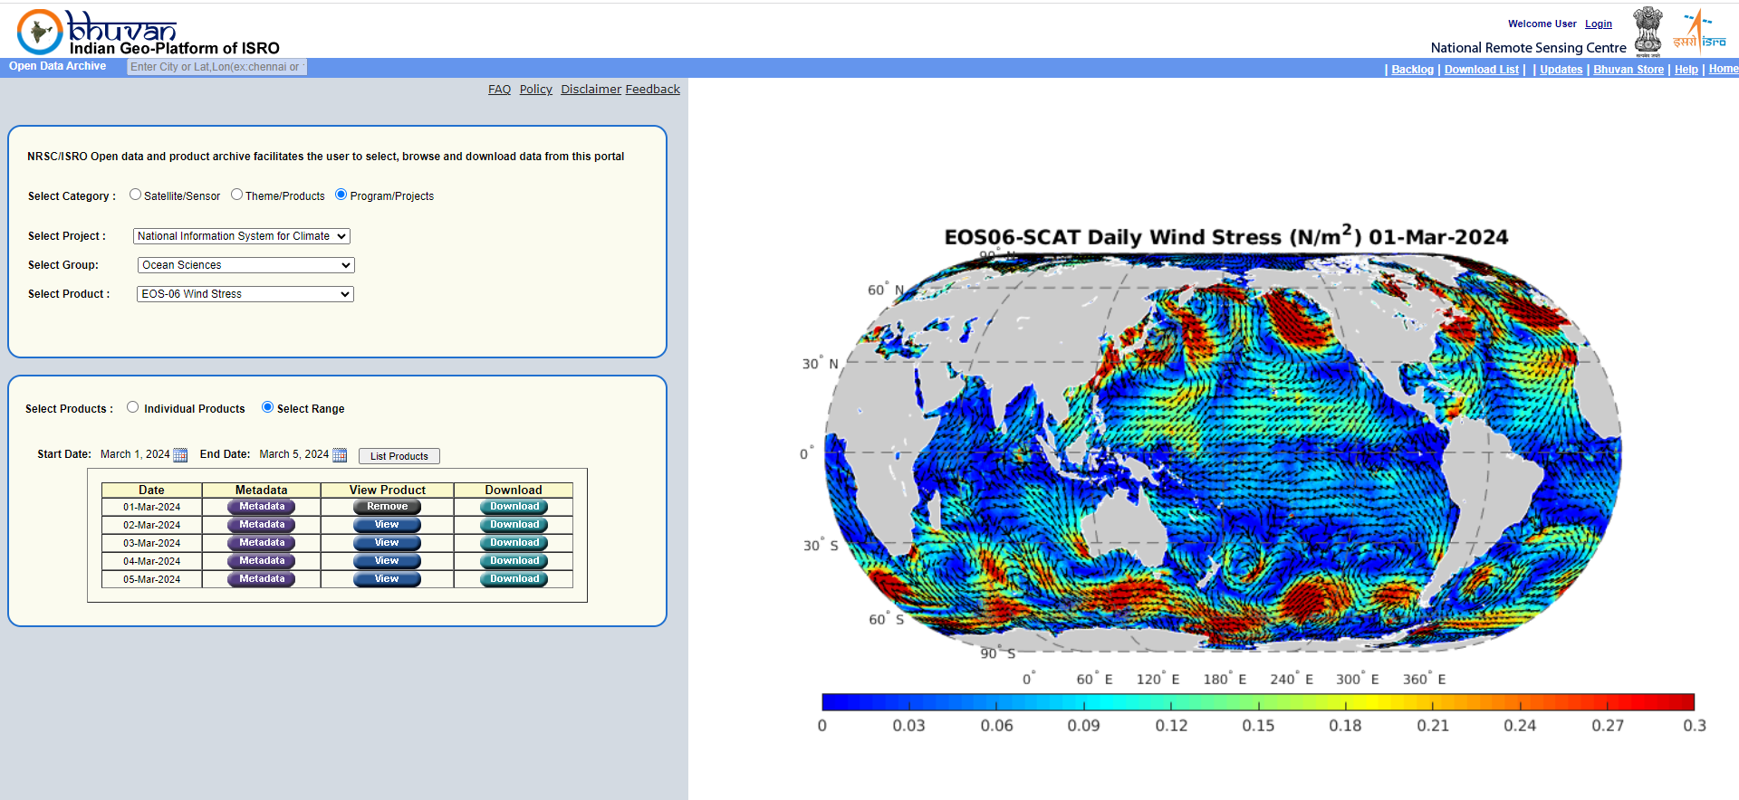Open the Select Project dropdown
The image size is (1739, 800).
(242, 236)
